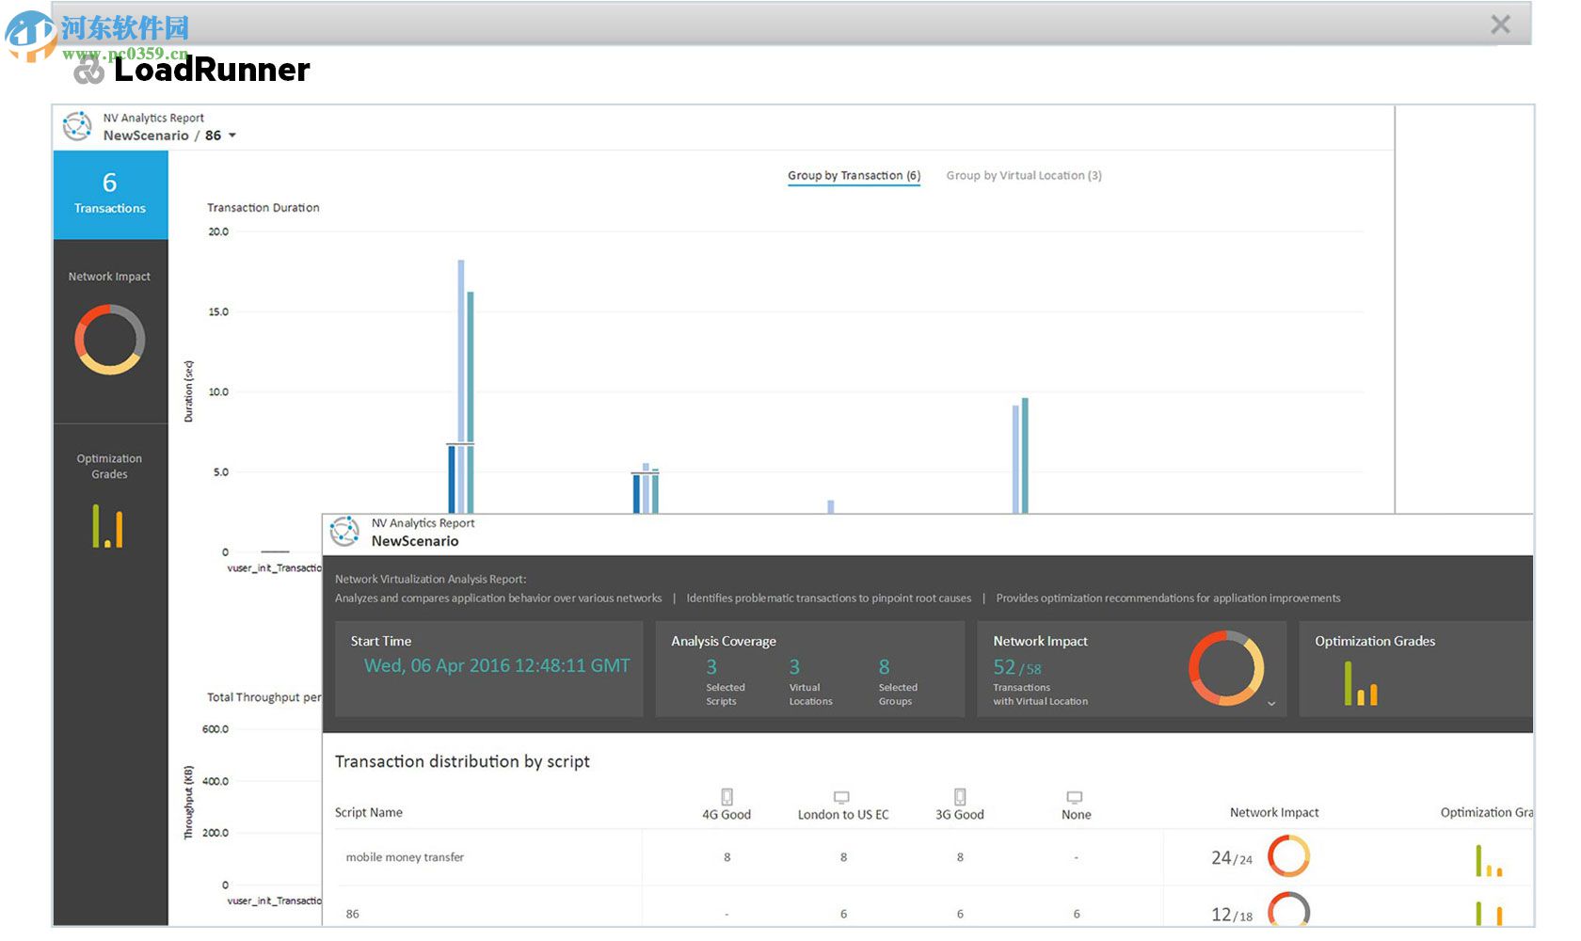This screenshot has height=941, width=1581.
Task: Click the 8 Selected Groups value
Action: [x=885, y=667]
